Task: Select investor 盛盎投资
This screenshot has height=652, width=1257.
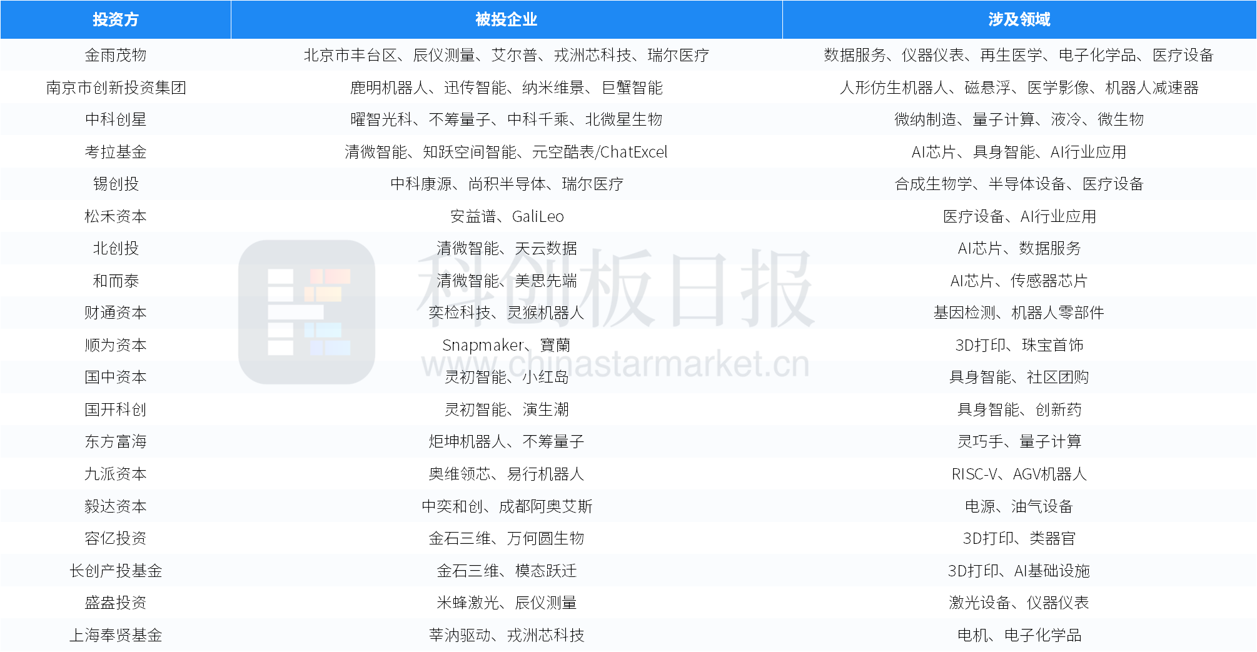Action: (x=116, y=603)
